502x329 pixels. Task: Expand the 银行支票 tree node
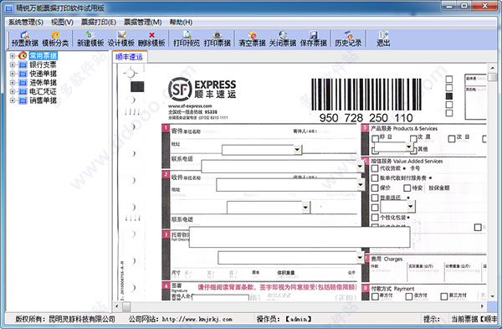(13, 64)
